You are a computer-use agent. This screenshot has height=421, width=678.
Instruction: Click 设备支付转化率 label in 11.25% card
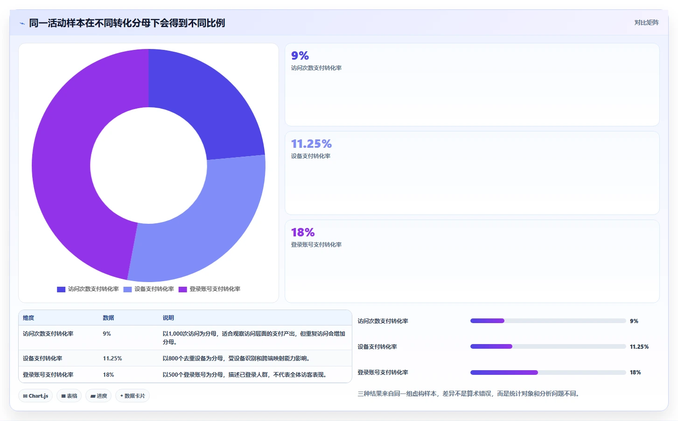tap(311, 156)
